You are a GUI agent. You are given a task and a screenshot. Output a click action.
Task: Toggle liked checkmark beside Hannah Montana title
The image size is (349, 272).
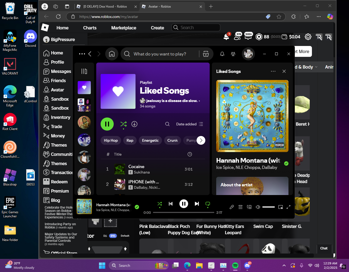[286, 163]
